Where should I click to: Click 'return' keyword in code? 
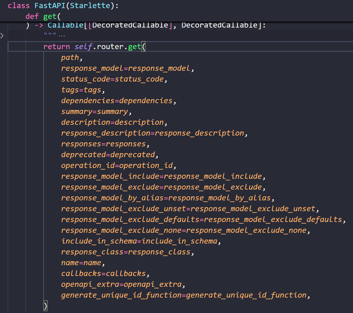click(57, 46)
